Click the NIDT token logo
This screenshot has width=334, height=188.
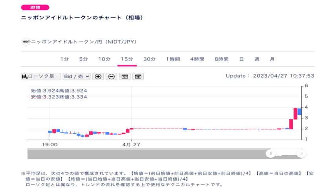click(26, 42)
